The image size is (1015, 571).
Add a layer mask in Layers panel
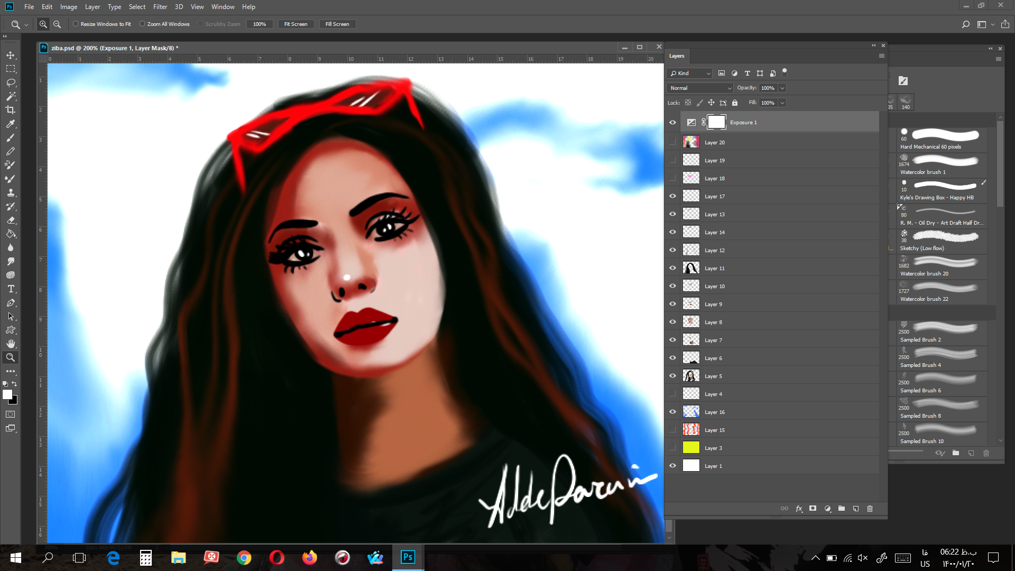coord(813,509)
